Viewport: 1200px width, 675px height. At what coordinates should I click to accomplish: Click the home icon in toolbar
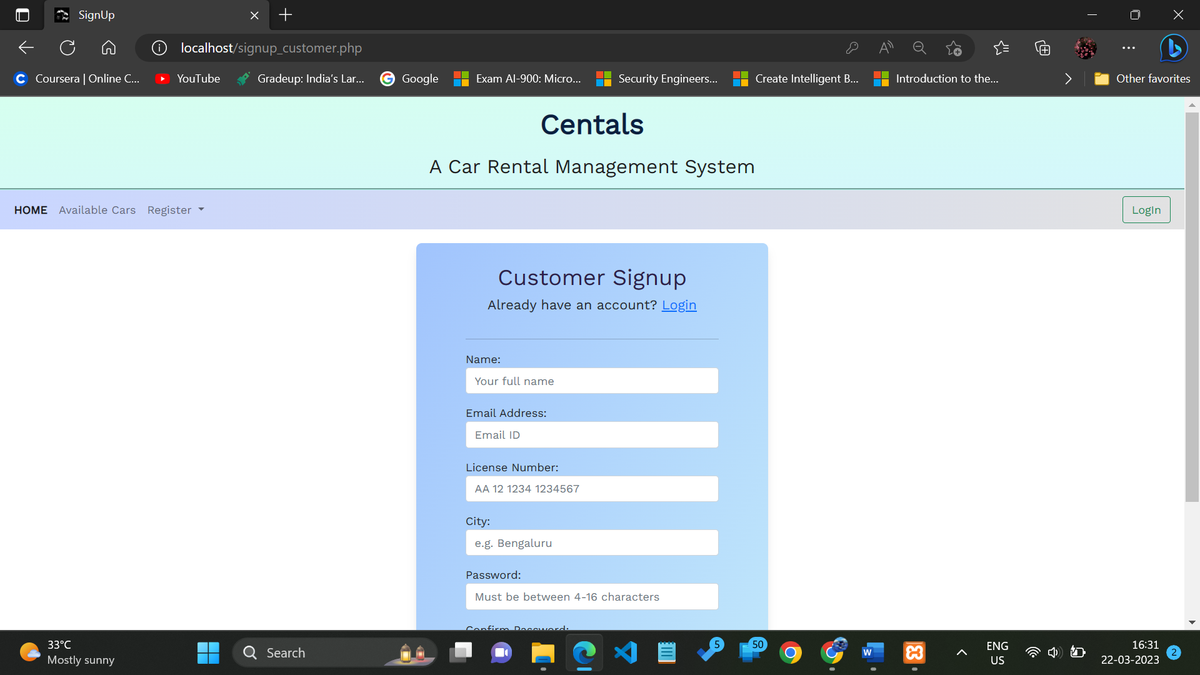(109, 48)
